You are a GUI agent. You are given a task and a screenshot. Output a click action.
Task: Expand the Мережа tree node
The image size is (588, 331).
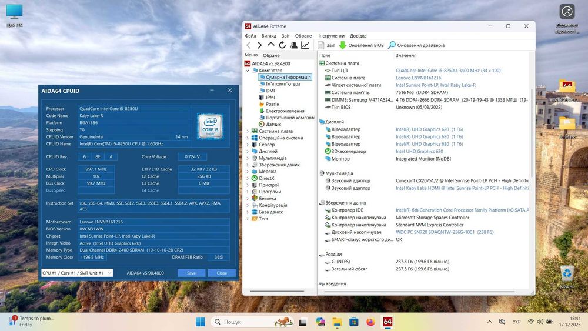(248, 172)
